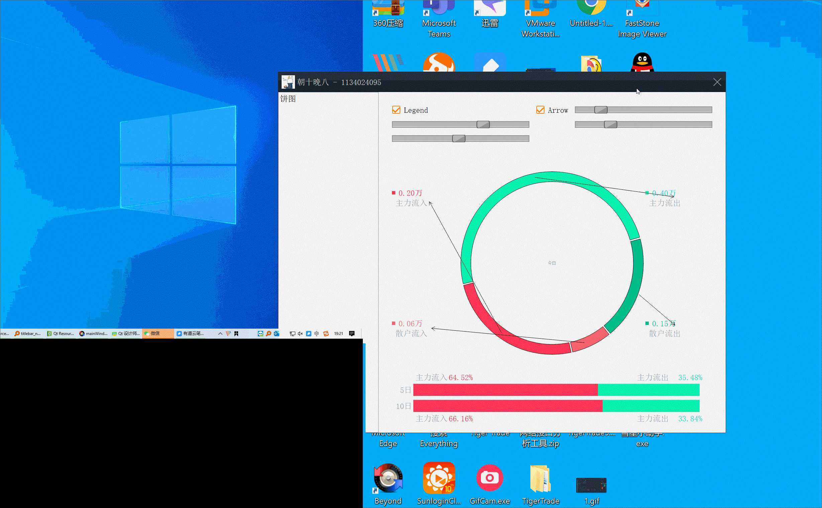Open the Microsoft Teams desktop icon
This screenshot has width=822, height=508.
coord(439,19)
